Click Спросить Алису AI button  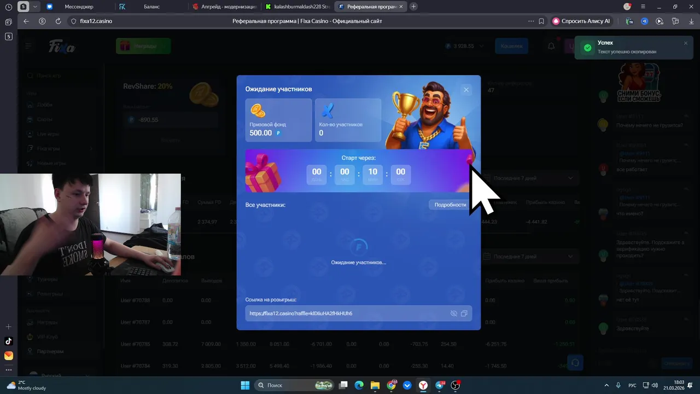coord(581,21)
